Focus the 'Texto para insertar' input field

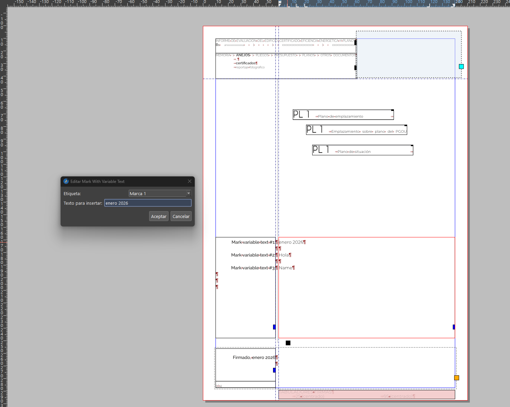coord(148,203)
